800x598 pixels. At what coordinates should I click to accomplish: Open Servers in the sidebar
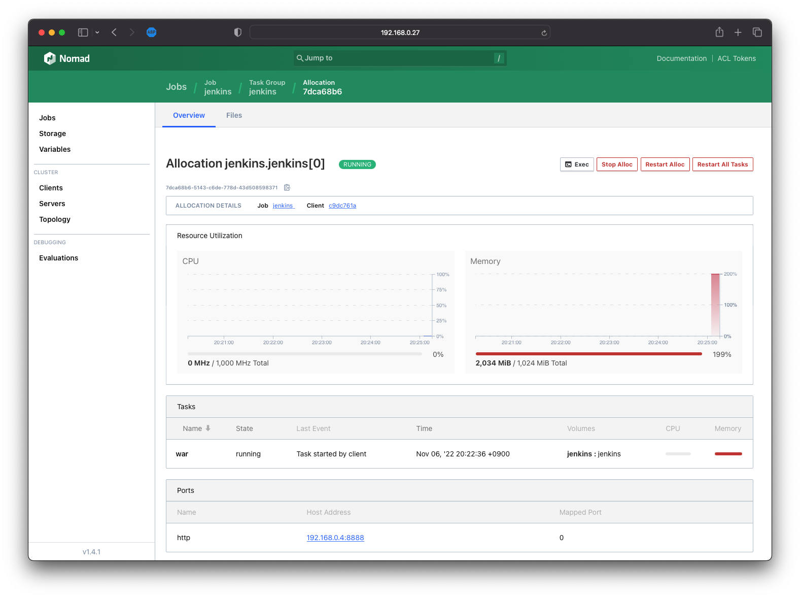coord(52,204)
